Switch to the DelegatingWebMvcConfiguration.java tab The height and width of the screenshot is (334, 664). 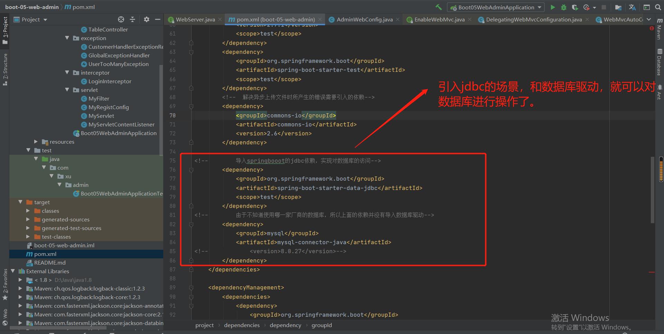click(533, 19)
